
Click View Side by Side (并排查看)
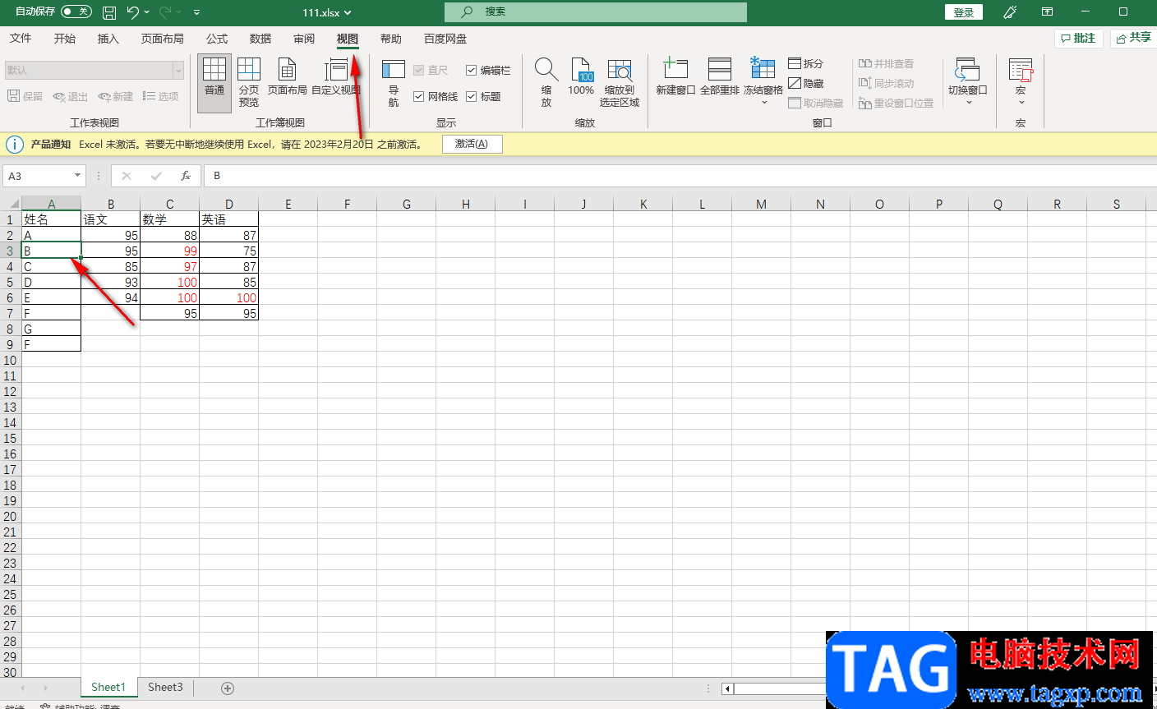click(x=886, y=63)
